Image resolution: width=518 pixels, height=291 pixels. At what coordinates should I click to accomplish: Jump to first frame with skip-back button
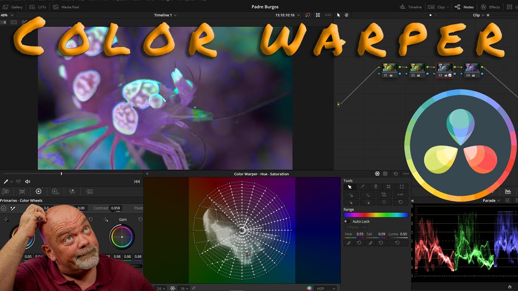137,181
